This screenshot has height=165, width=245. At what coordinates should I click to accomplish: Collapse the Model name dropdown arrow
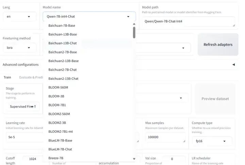[x=128, y=16]
